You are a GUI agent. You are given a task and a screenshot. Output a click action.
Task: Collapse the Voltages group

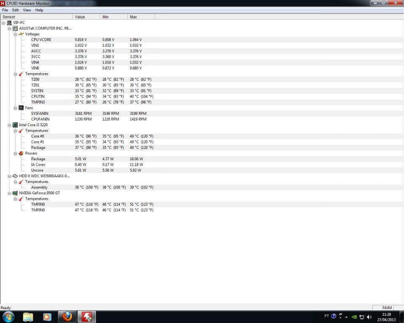[x=15, y=34]
